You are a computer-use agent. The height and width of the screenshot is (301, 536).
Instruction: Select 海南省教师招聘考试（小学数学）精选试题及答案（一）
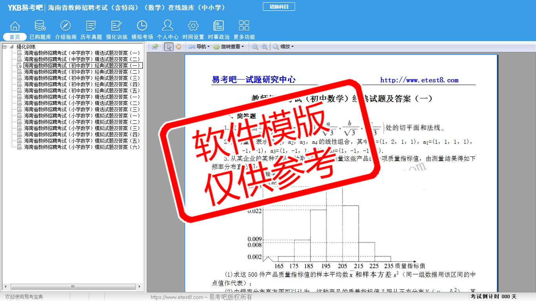click(82, 97)
